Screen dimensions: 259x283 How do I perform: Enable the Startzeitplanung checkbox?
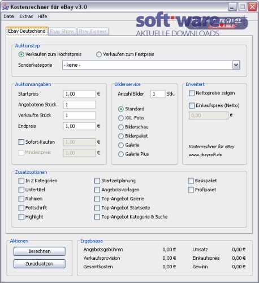coord(97,181)
